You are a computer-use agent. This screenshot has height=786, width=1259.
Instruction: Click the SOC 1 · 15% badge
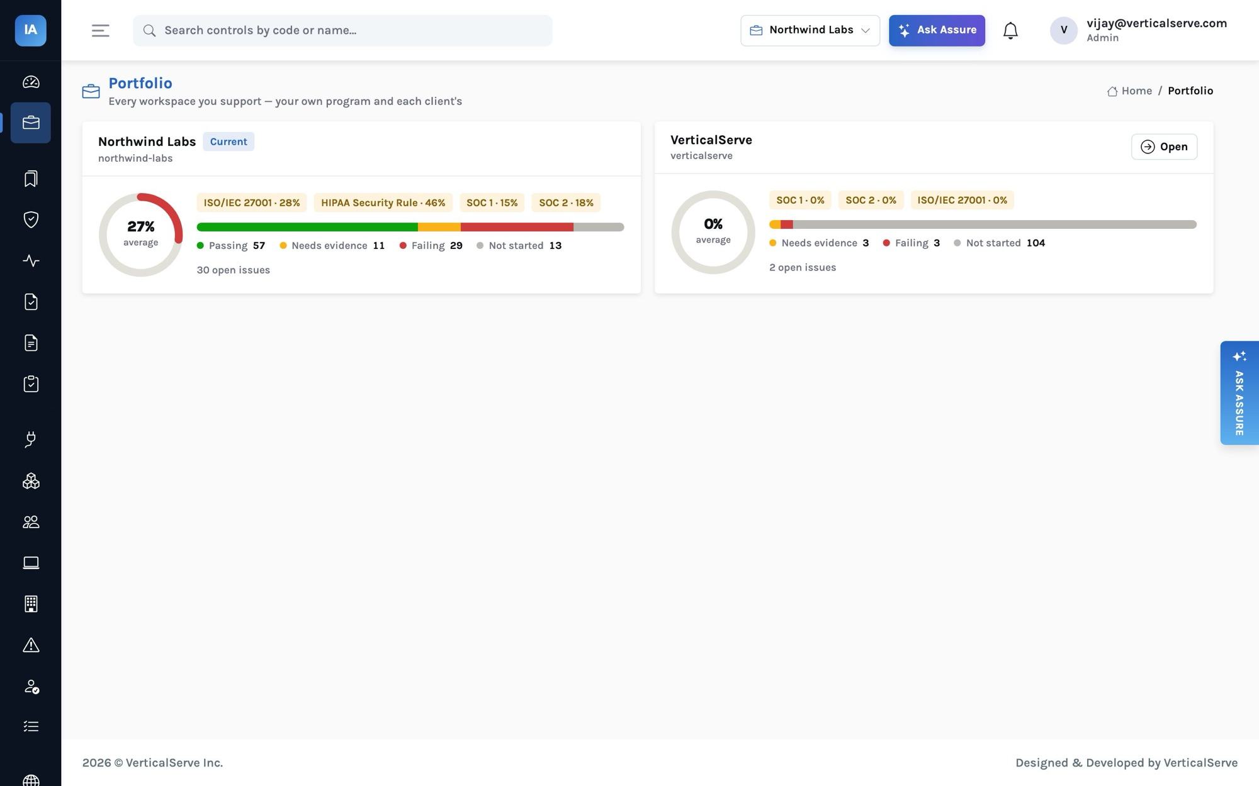coord(492,202)
